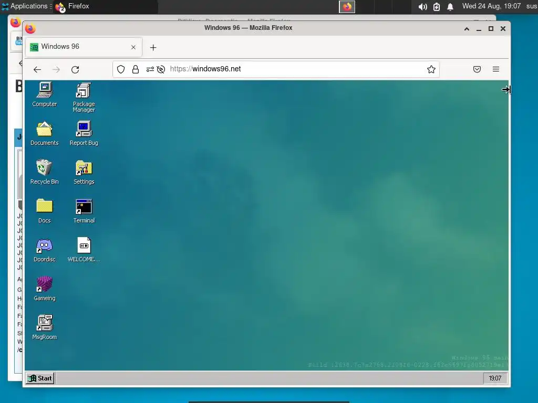This screenshot has width=538, height=403.
Task: Launch the Terminal shortcut
Action: tap(84, 211)
